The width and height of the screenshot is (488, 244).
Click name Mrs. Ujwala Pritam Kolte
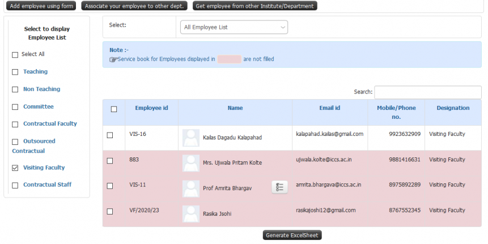coord(232,163)
